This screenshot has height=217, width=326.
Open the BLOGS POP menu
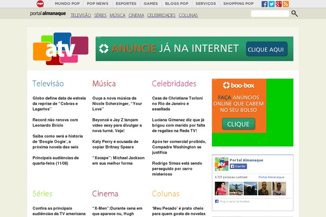click(177, 4)
